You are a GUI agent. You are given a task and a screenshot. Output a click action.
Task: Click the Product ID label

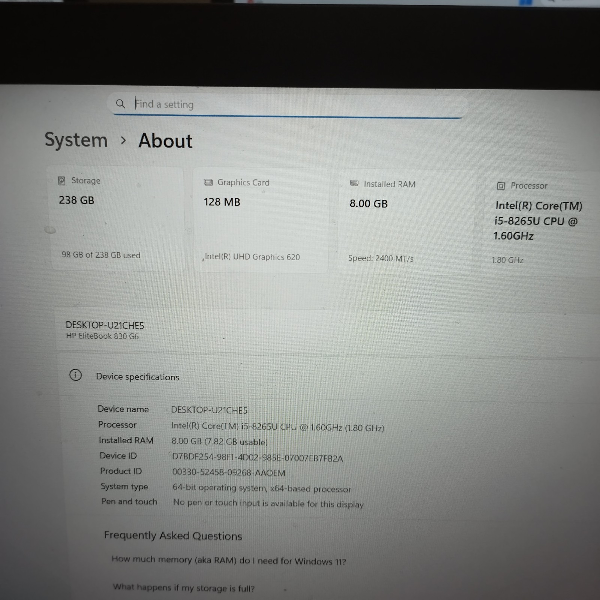[121, 471]
